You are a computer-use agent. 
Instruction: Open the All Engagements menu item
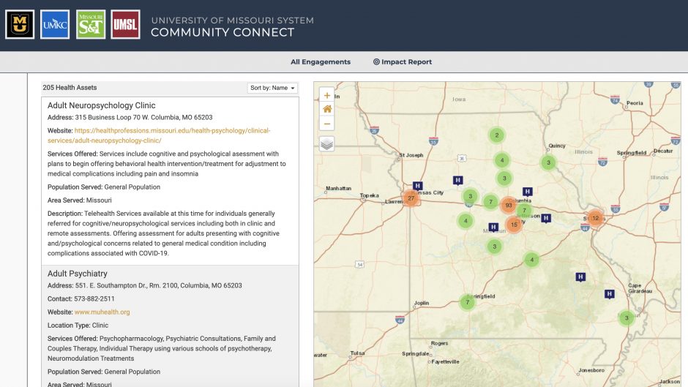point(321,62)
